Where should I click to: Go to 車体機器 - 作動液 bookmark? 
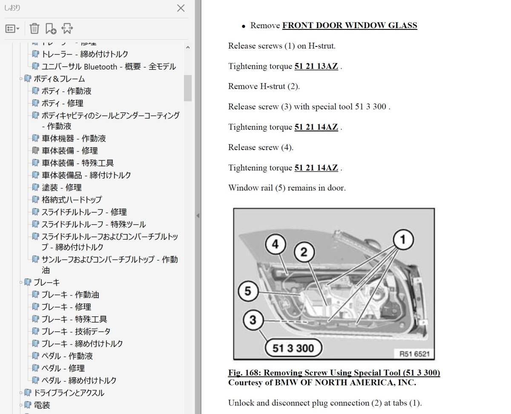pyautogui.click(x=74, y=139)
